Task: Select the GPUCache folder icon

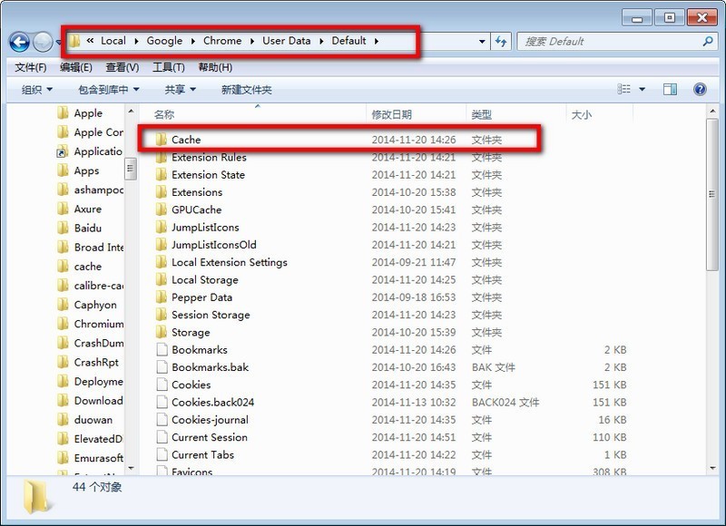Action: coord(161,209)
